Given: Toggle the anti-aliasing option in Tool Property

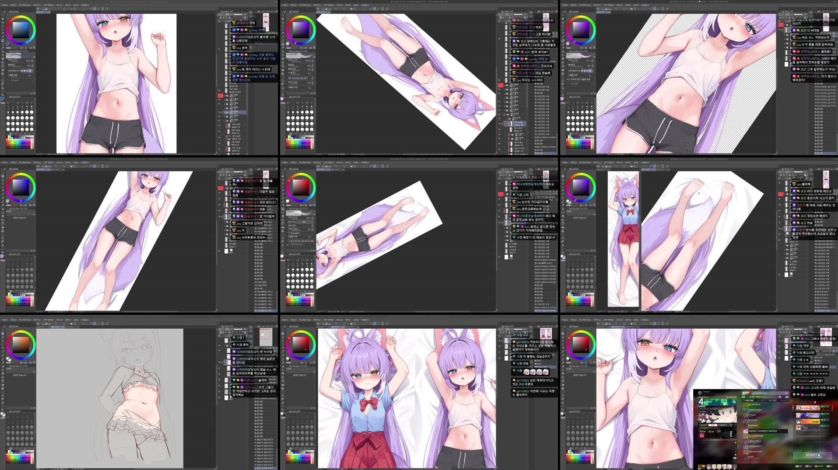Looking at the screenshot, I should (x=25, y=70).
